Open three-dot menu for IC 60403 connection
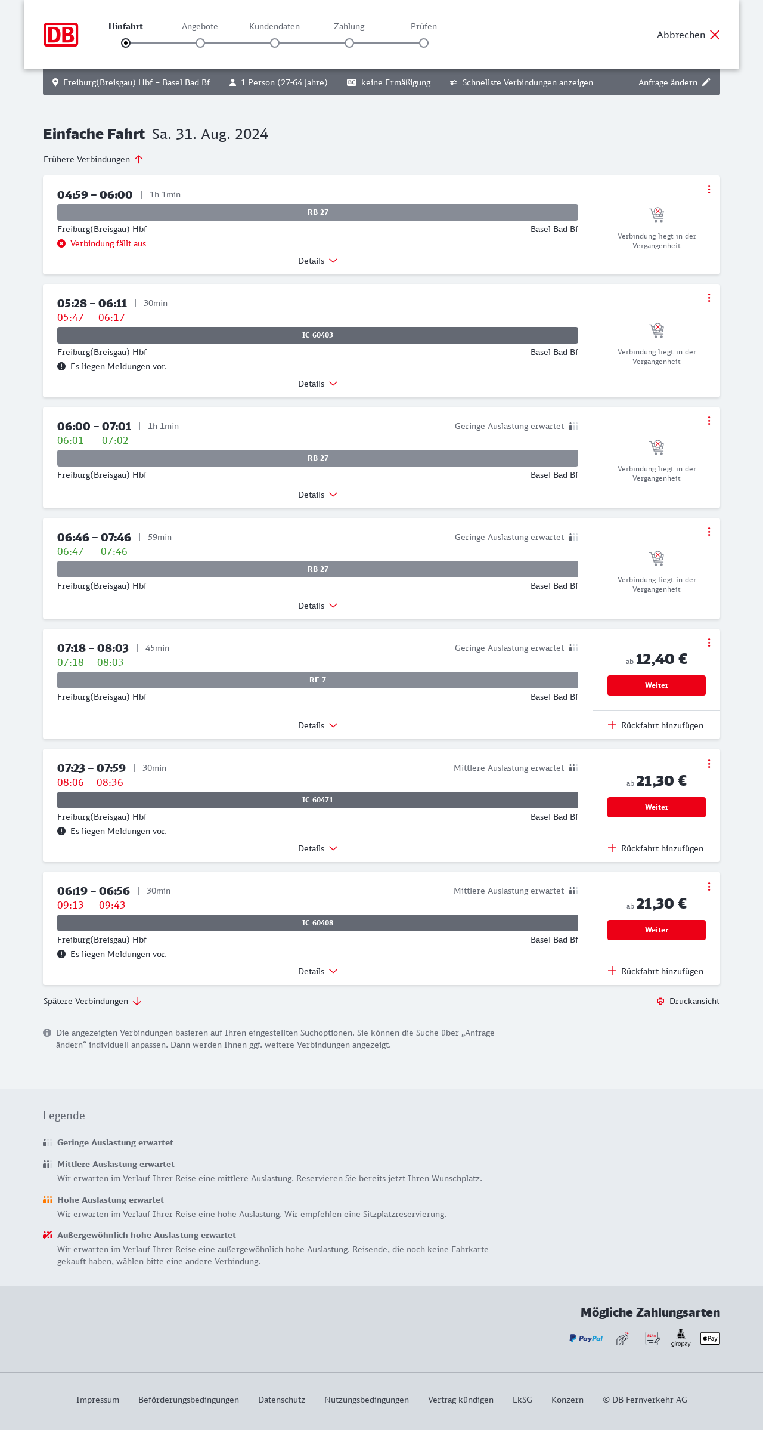763x1430 pixels. point(709,298)
